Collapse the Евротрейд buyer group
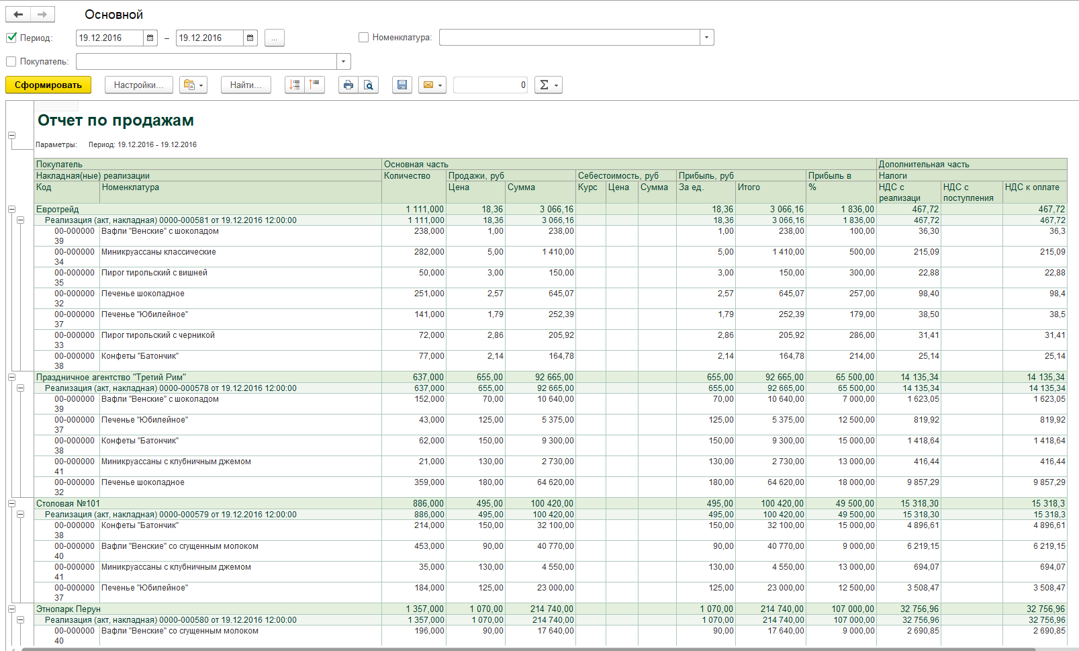 pos(11,210)
